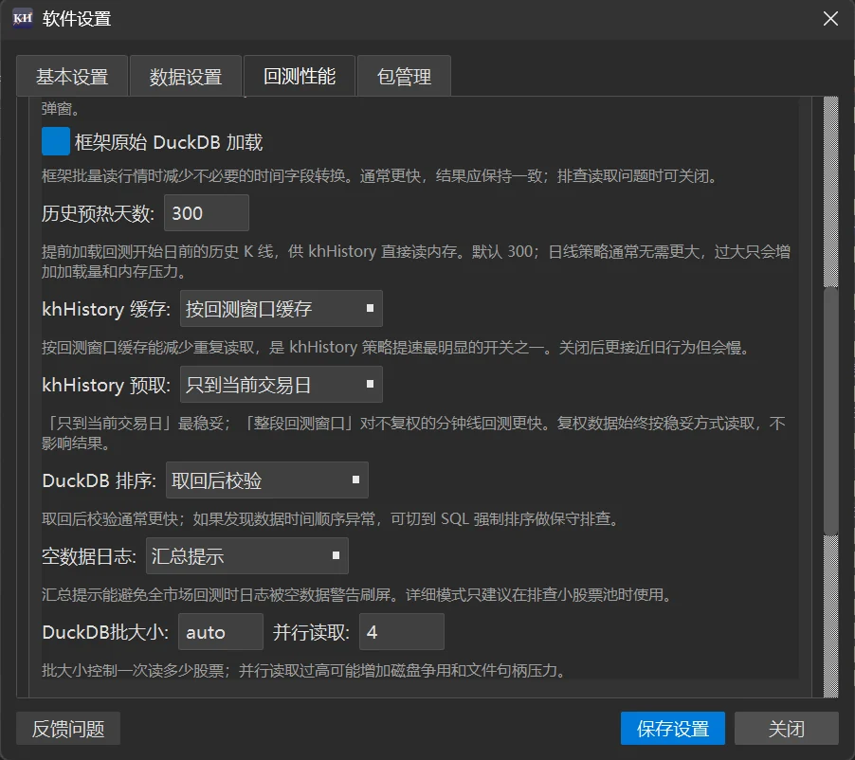Viewport: 855px width, 760px height.
Task: Click the DuckDB批大小 input field
Action: coord(221,632)
